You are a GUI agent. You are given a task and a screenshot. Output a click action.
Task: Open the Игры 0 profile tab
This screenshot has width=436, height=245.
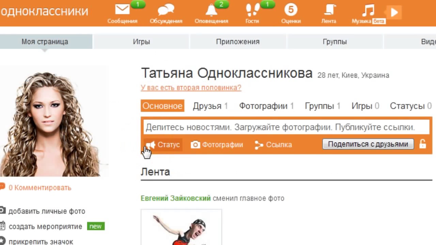pos(365,106)
